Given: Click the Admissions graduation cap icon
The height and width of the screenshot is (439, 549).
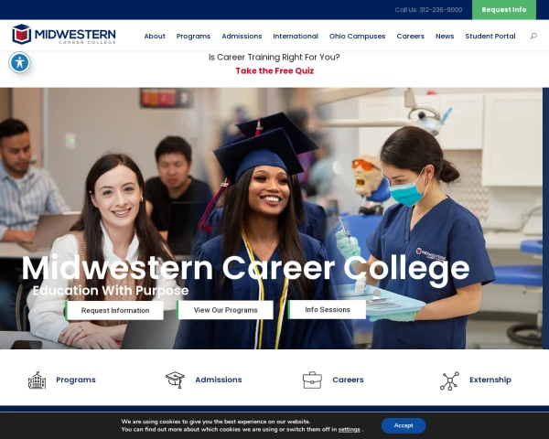Looking at the screenshot, I should coord(175,380).
